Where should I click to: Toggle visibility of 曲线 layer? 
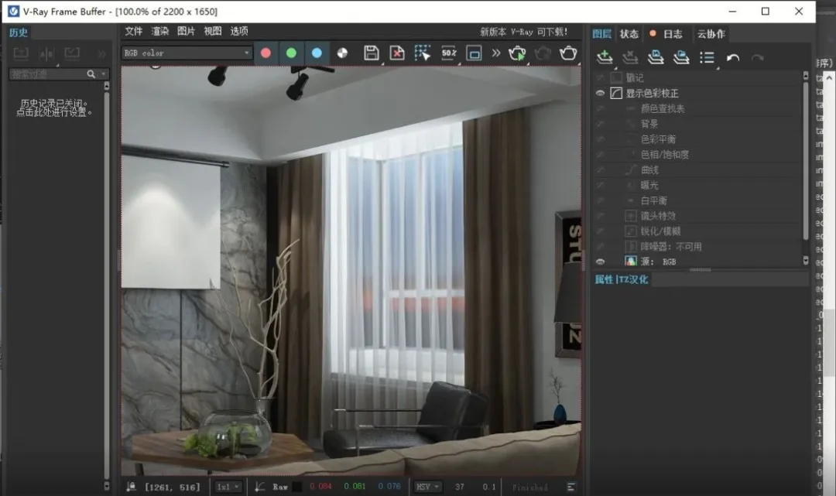coord(601,170)
